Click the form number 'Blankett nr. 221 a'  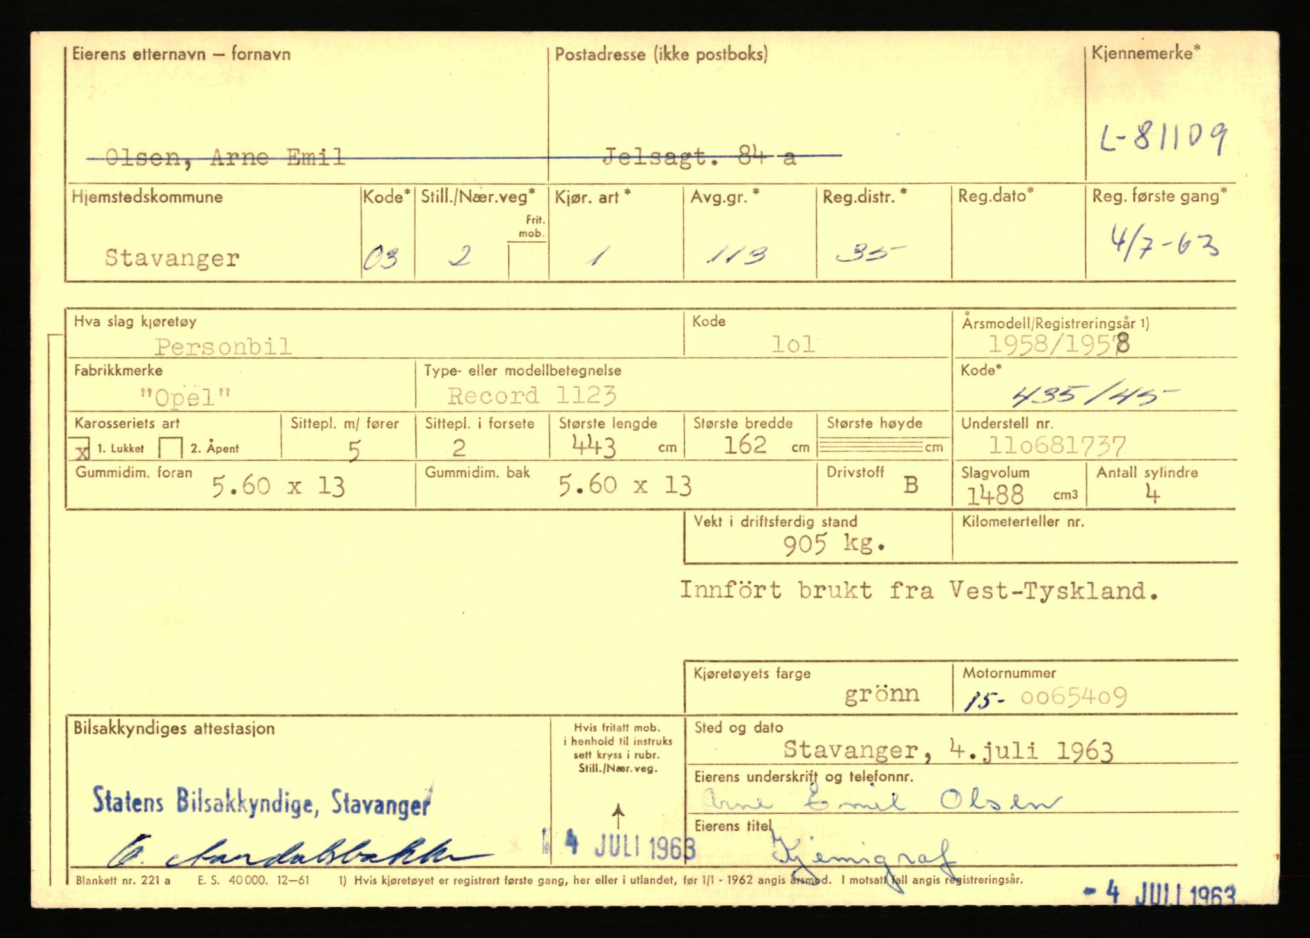(123, 880)
